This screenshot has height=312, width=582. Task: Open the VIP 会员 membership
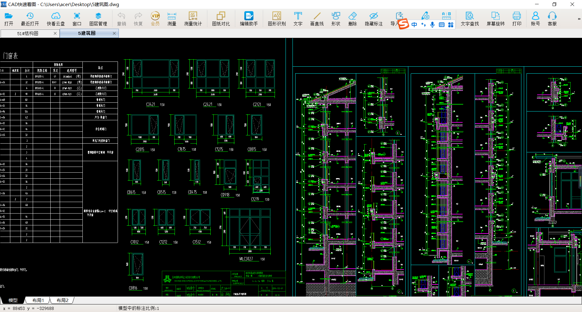155,19
